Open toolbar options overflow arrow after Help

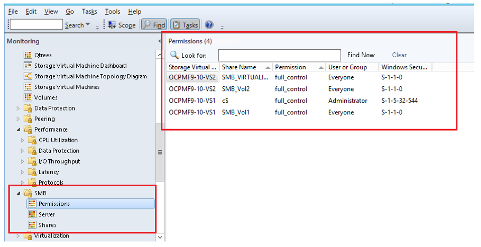coord(222,27)
